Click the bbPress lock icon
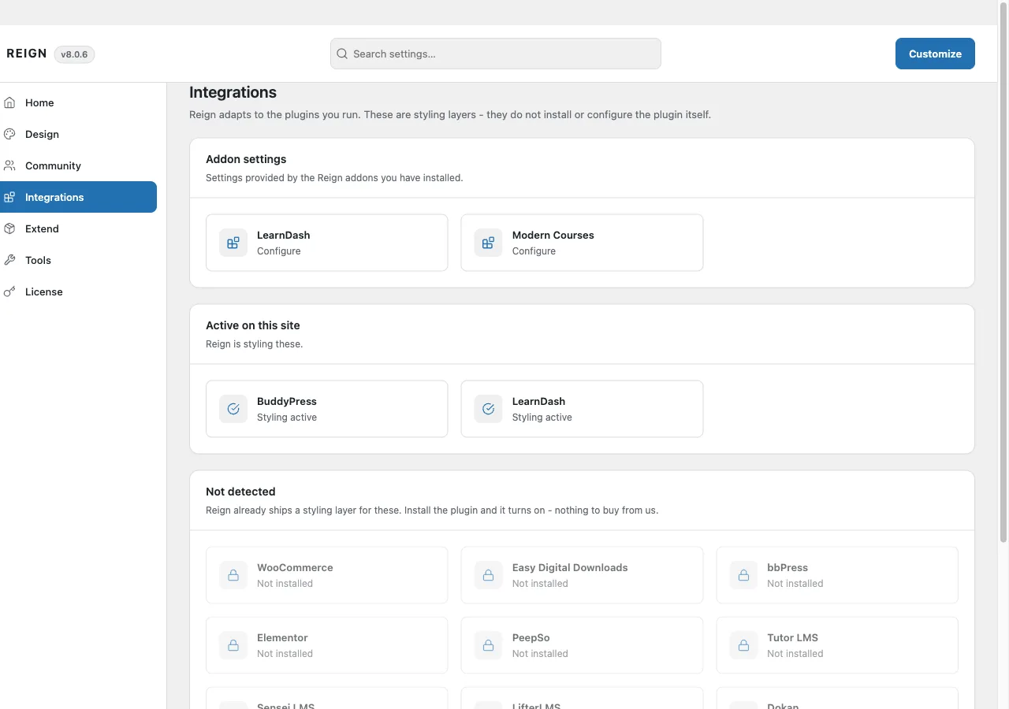 [743, 575]
